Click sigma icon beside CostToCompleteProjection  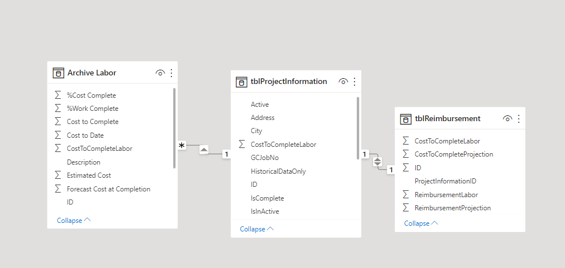click(x=406, y=154)
